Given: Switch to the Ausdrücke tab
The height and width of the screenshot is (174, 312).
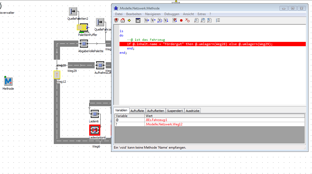Looking at the screenshot, I should (192, 111).
